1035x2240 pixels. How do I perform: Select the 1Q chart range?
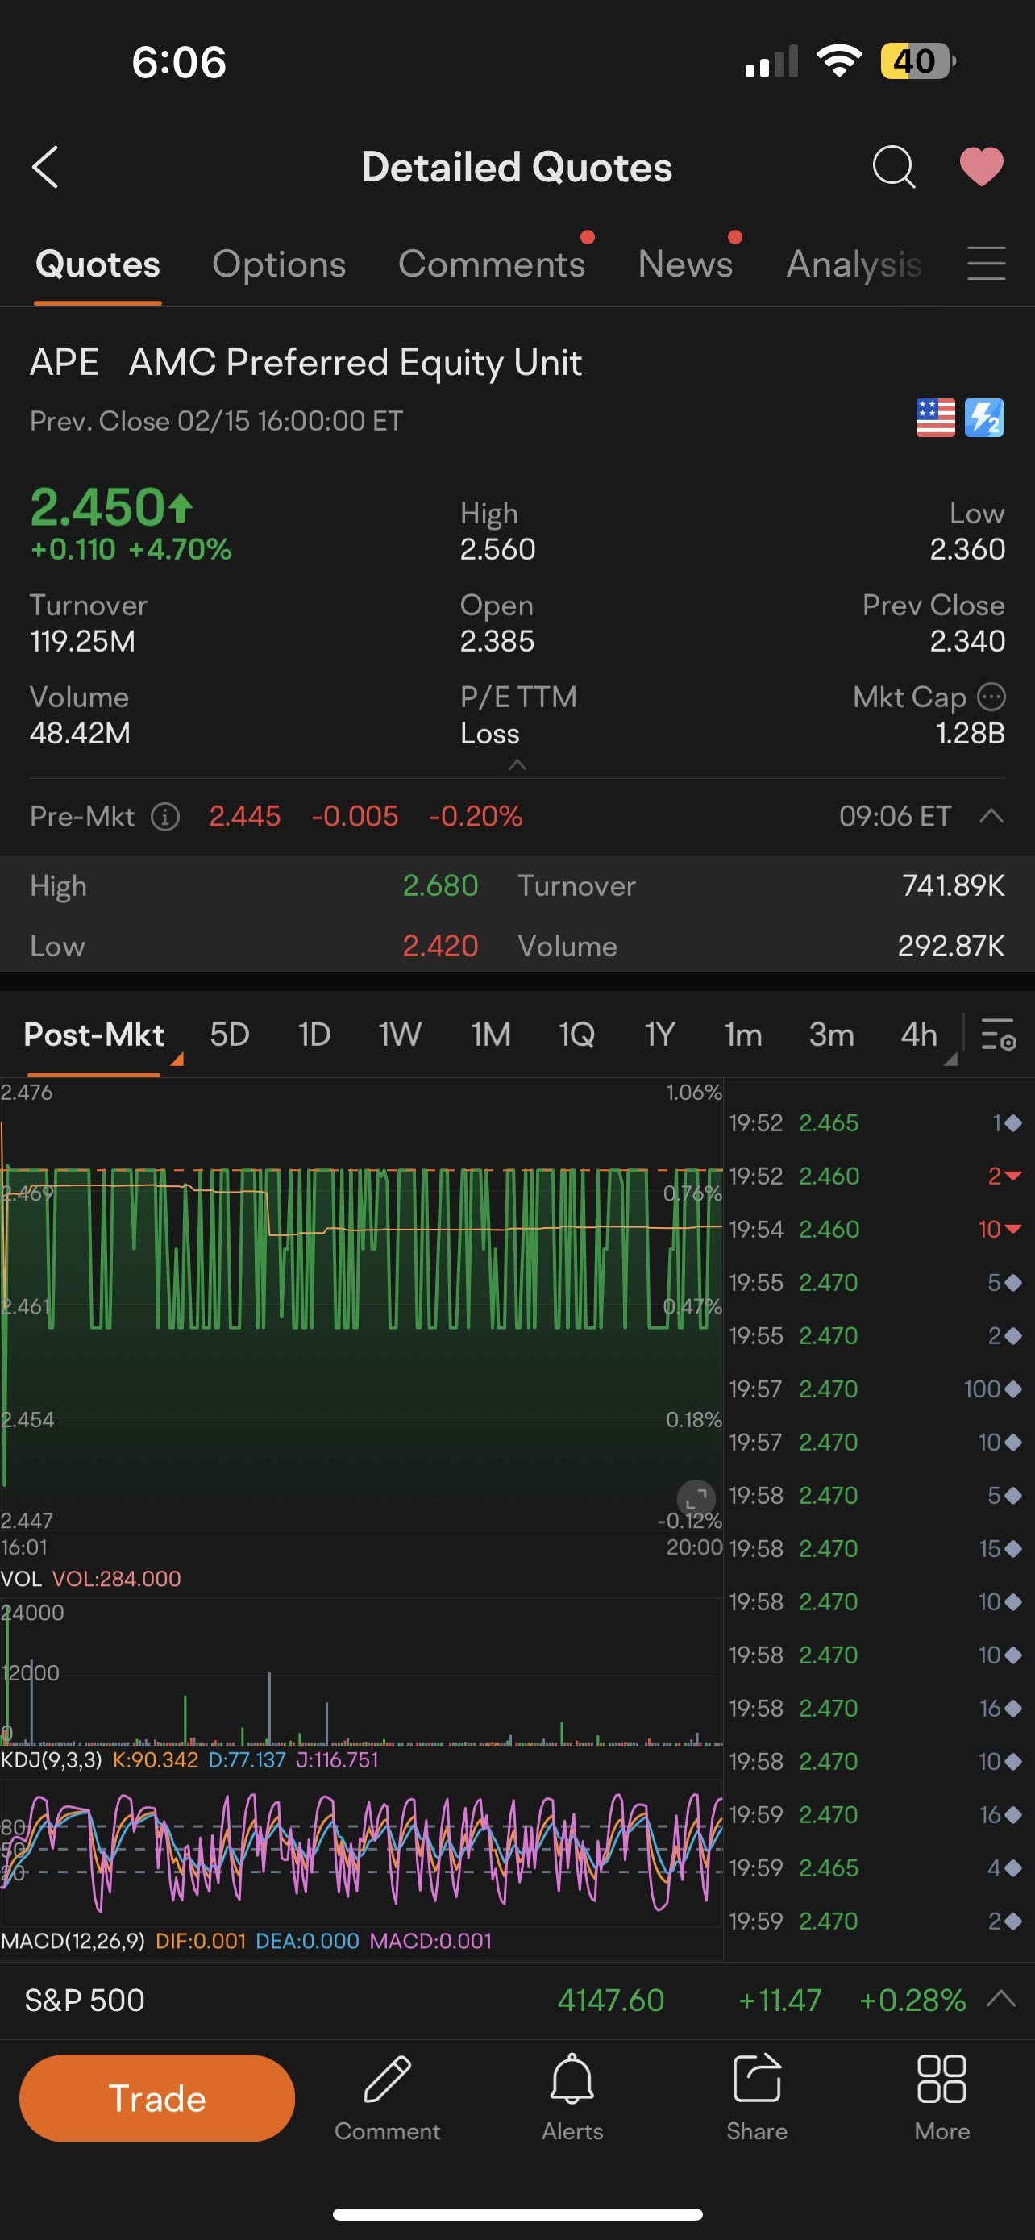click(576, 1035)
